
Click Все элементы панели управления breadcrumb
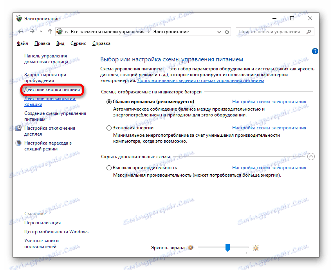coord(108,32)
